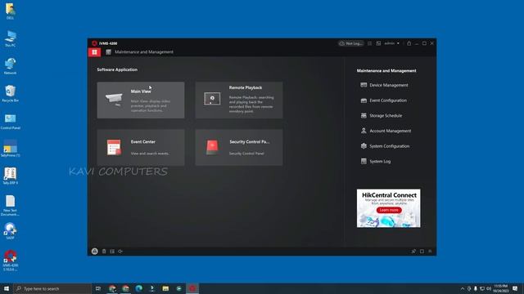Click the picture icon in bottom status bar

pyautogui.click(x=112, y=252)
